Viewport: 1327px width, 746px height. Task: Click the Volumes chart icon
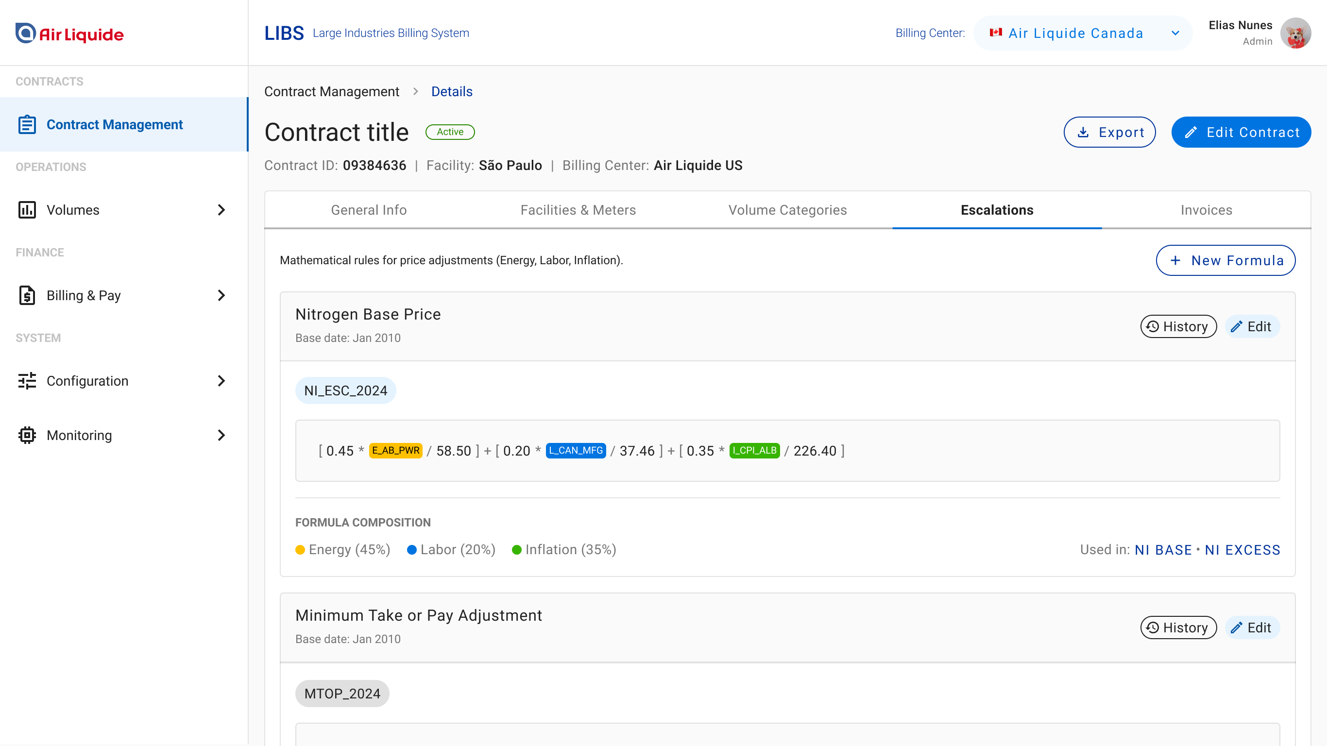click(27, 210)
